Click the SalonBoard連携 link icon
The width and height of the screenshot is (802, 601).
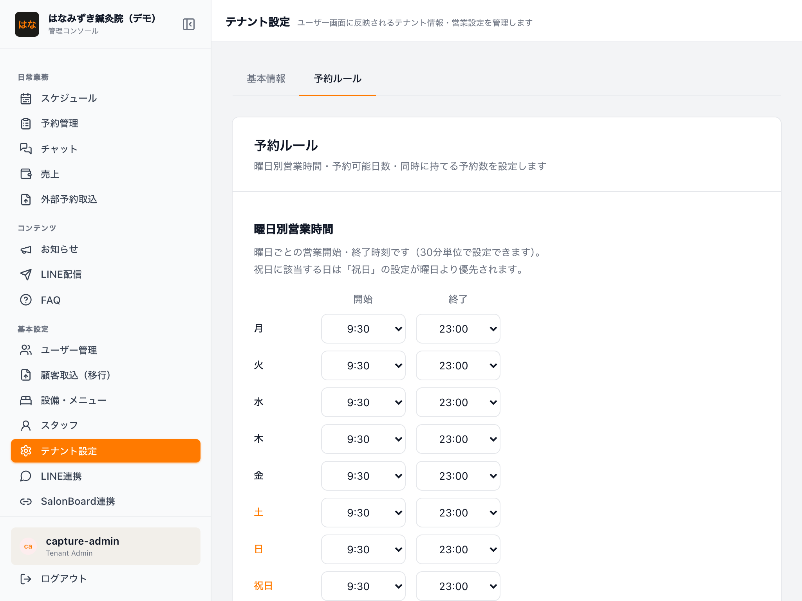(26, 501)
